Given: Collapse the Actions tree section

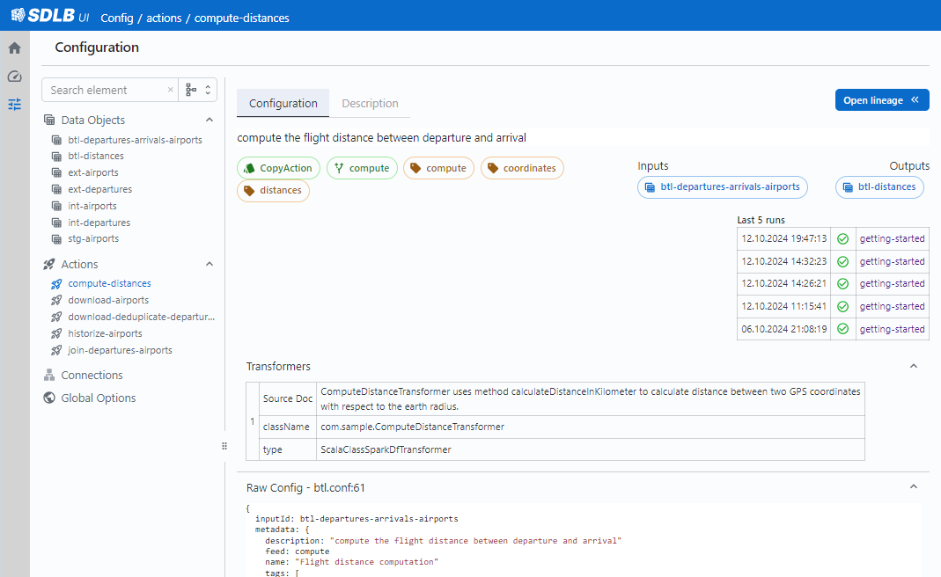Looking at the screenshot, I should tap(210, 265).
